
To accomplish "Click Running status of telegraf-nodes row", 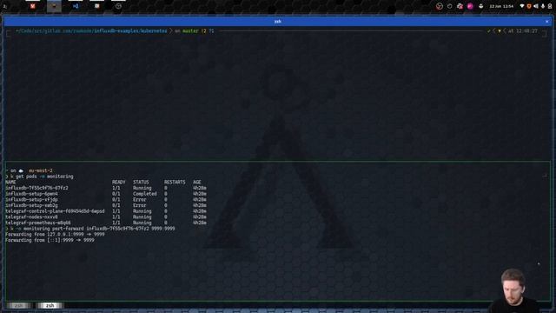I will click(x=142, y=216).
